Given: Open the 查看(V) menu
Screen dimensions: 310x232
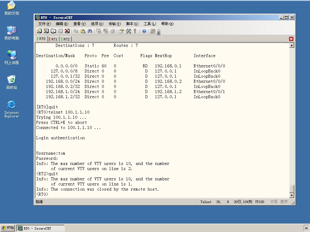Looking at the screenshot, I should (80, 24).
